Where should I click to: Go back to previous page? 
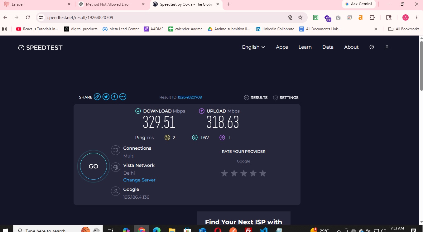tap(6, 17)
